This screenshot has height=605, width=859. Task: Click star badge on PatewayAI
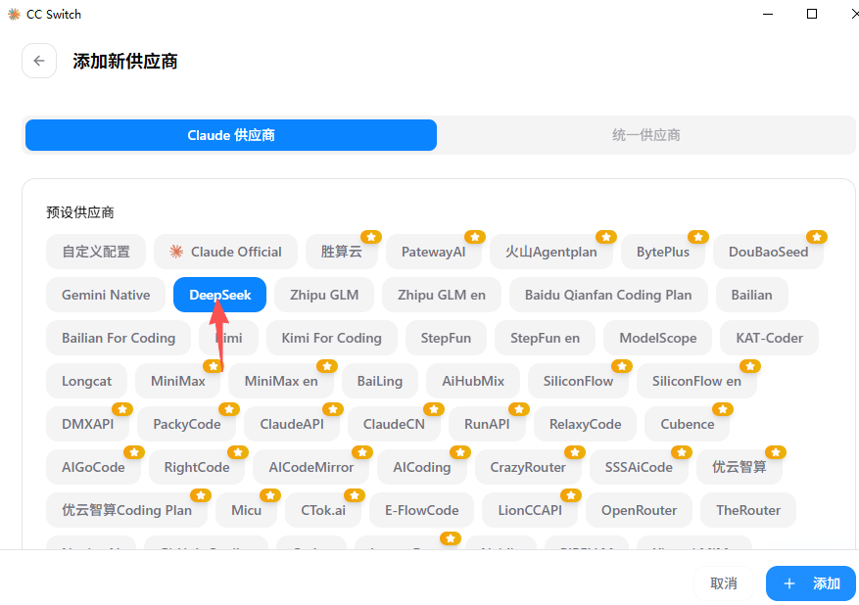(x=475, y=237)
